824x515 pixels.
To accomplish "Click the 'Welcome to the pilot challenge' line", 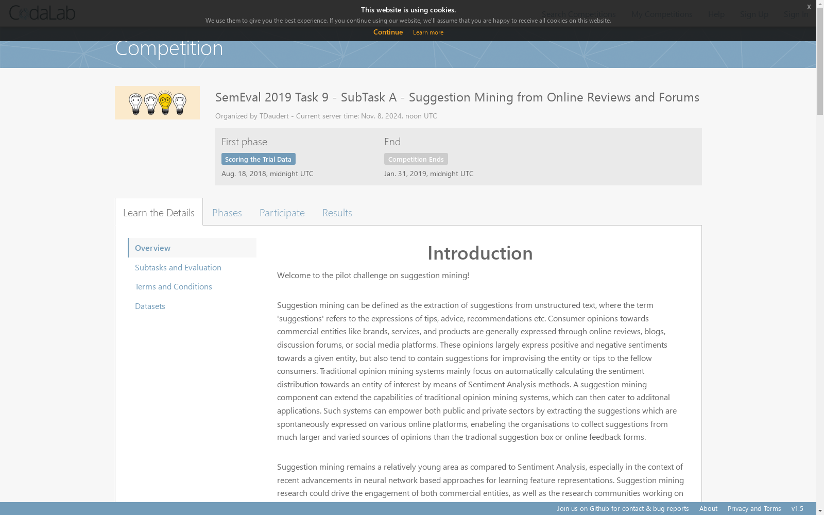I will pyautogui.click(x=373, y=275).
